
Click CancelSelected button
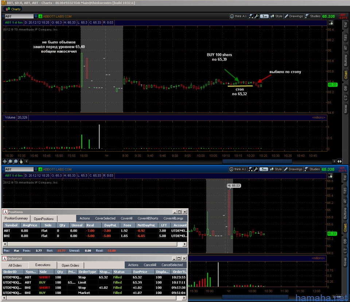[172, 265]
